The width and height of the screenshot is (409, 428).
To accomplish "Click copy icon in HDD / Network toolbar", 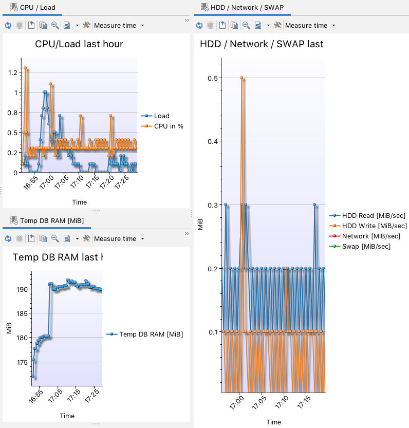I will click(234, 25).
